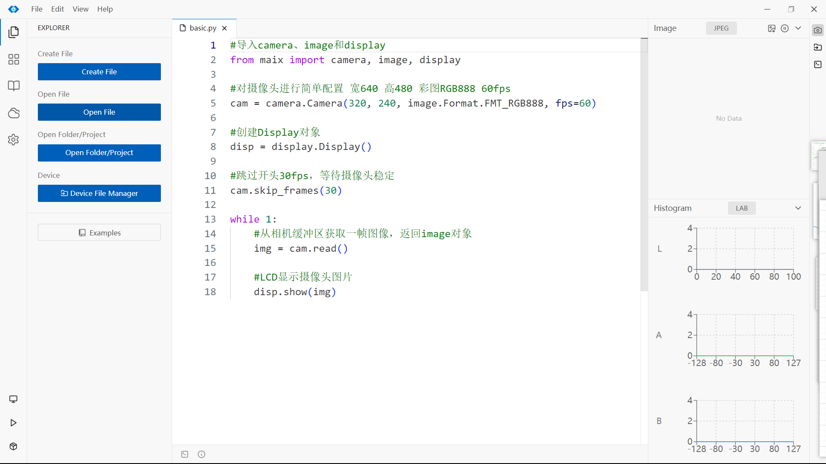This screenshot has height=464, width=826.
Task: Click the save image icon in Image panel
Action: point(771,28)
